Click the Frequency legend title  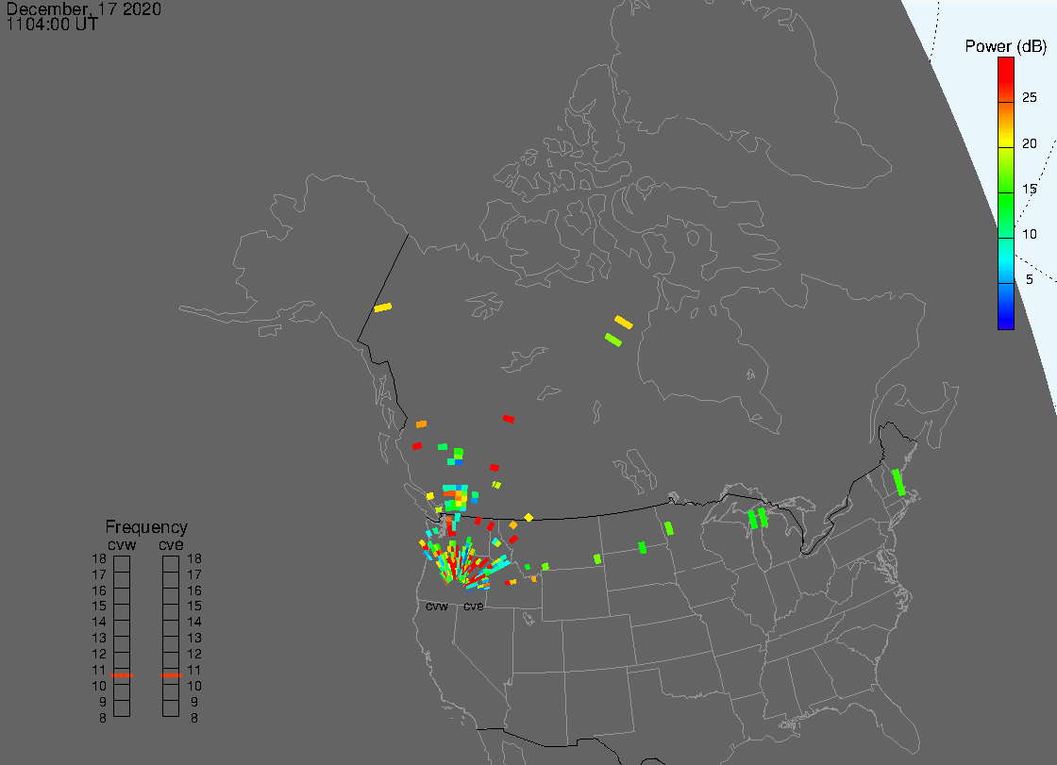coord(146,527)
